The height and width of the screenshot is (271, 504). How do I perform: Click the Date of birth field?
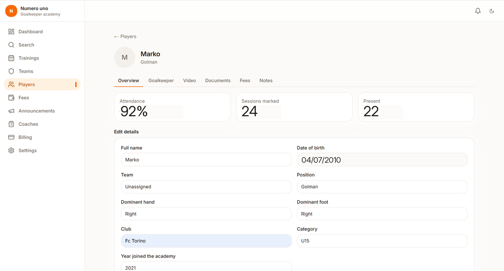click(382, 159)
